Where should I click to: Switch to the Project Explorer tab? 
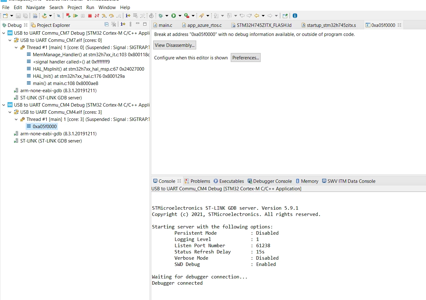[x=50, y=25]
